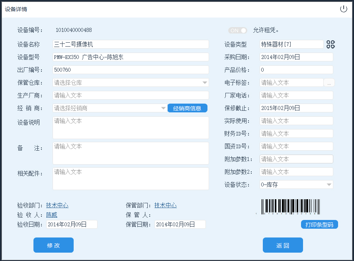This screenshot has height=261, width=354.
Task: Click the 返回 return button
Action: [x=283, y=245]
